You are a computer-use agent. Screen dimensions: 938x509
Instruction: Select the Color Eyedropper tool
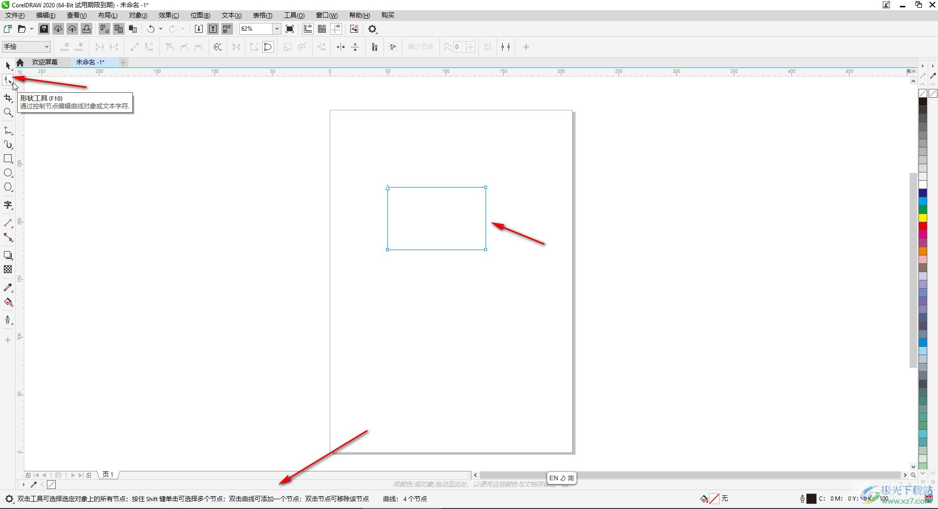(8, 288)
